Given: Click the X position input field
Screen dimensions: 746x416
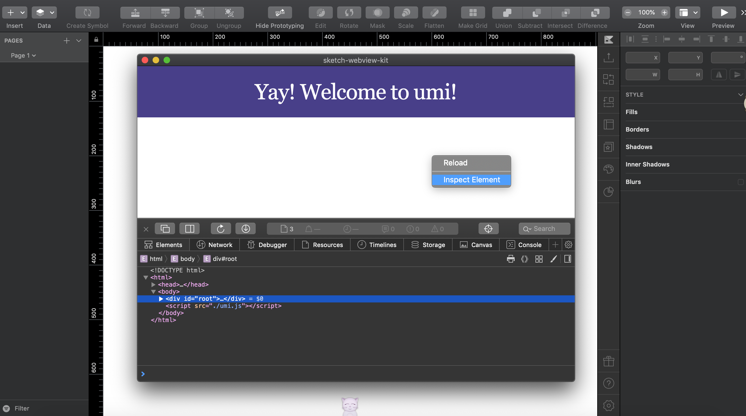Looking at the screenshot, I should [x=643, y=58].
